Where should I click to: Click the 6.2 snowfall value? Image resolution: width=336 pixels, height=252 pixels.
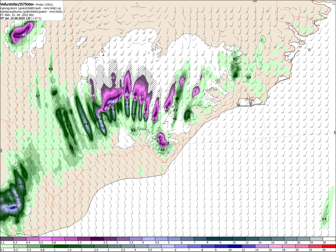[115, 102]
